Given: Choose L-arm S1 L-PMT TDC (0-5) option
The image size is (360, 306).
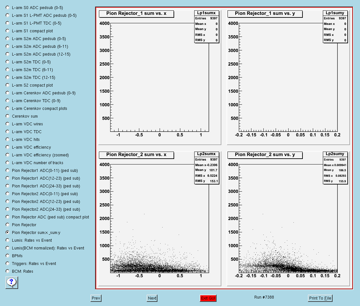Looking at the screenshot, I should point(7,23).
